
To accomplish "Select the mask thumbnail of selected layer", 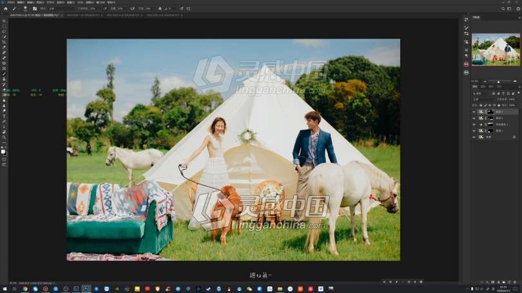I will [490, 112].
